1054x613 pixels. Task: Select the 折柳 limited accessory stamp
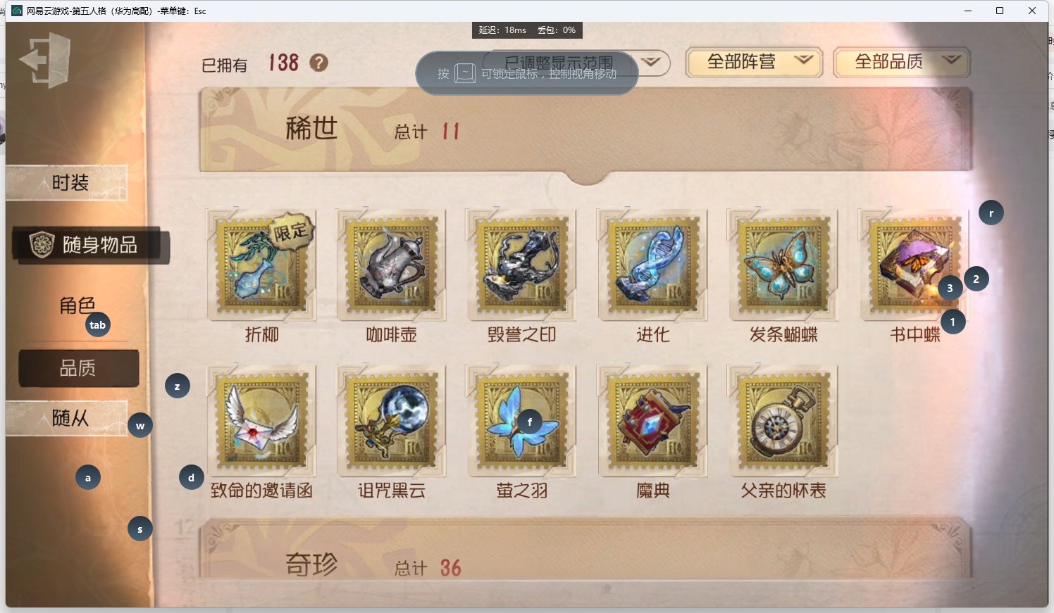tap(261, 266)
